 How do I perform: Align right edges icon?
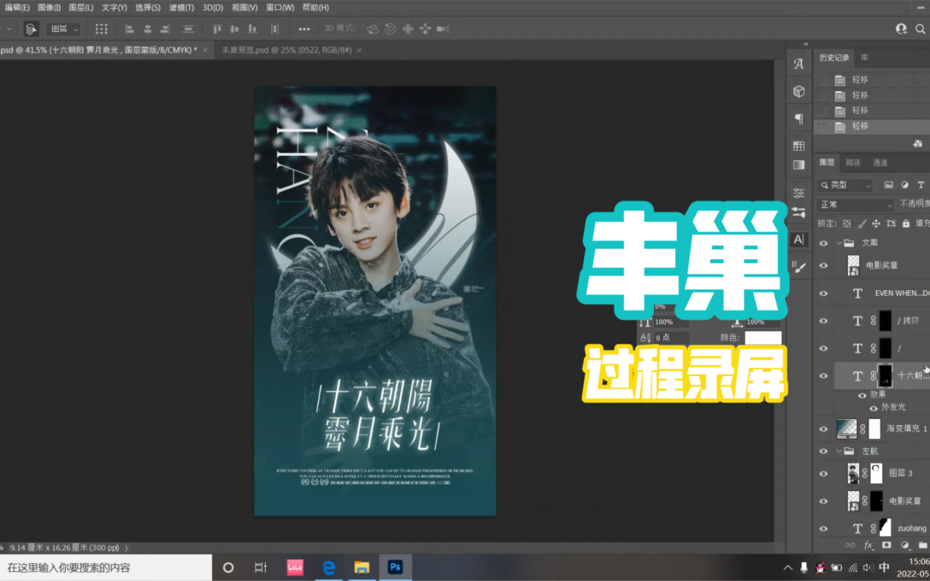(x=165, y=29)
